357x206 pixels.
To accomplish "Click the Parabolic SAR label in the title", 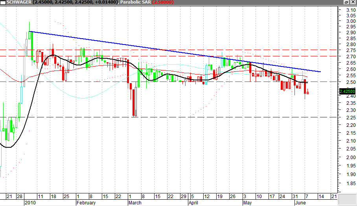I will pos(136,2).
